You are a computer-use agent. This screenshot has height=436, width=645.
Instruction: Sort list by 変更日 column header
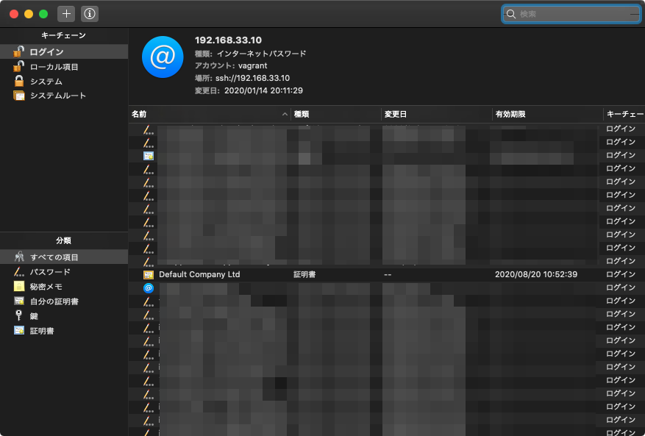[x=437, y=114]
